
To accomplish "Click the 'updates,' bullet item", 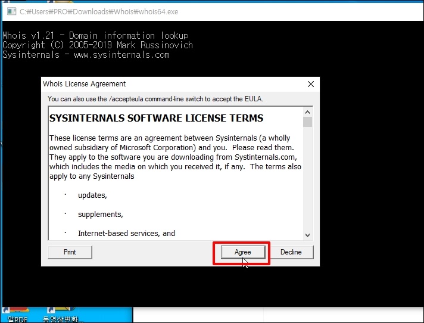I will click(x=92, y=195).
